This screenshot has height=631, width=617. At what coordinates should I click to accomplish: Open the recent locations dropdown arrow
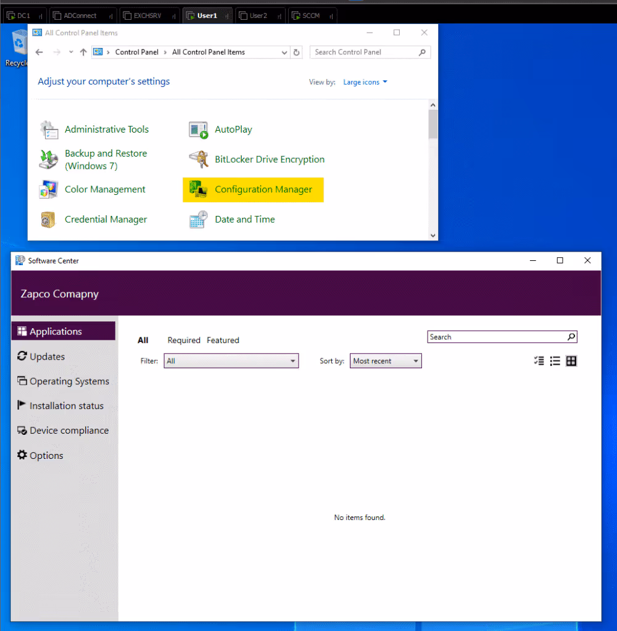pyautogui.click(x=71, y=52)
